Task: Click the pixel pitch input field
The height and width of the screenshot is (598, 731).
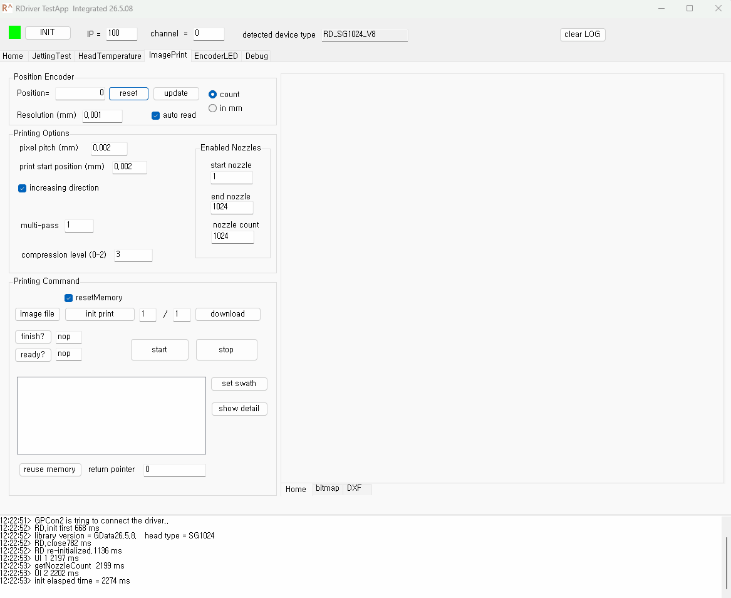Action: (109, 149)
